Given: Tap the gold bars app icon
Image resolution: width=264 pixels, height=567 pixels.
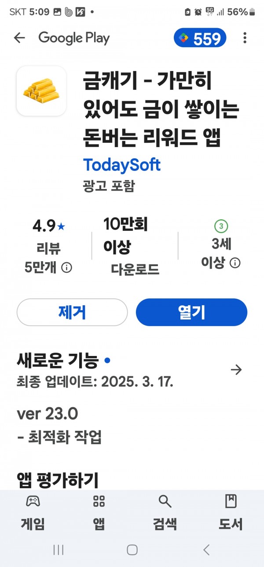Looking at the screenshot, I should pos(41,91).
